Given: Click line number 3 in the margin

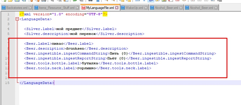Looking at the screenshot, I should coord(8,24).
